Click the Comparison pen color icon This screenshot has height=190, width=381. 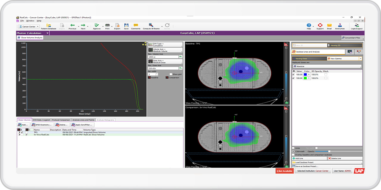tap(167, 77)
